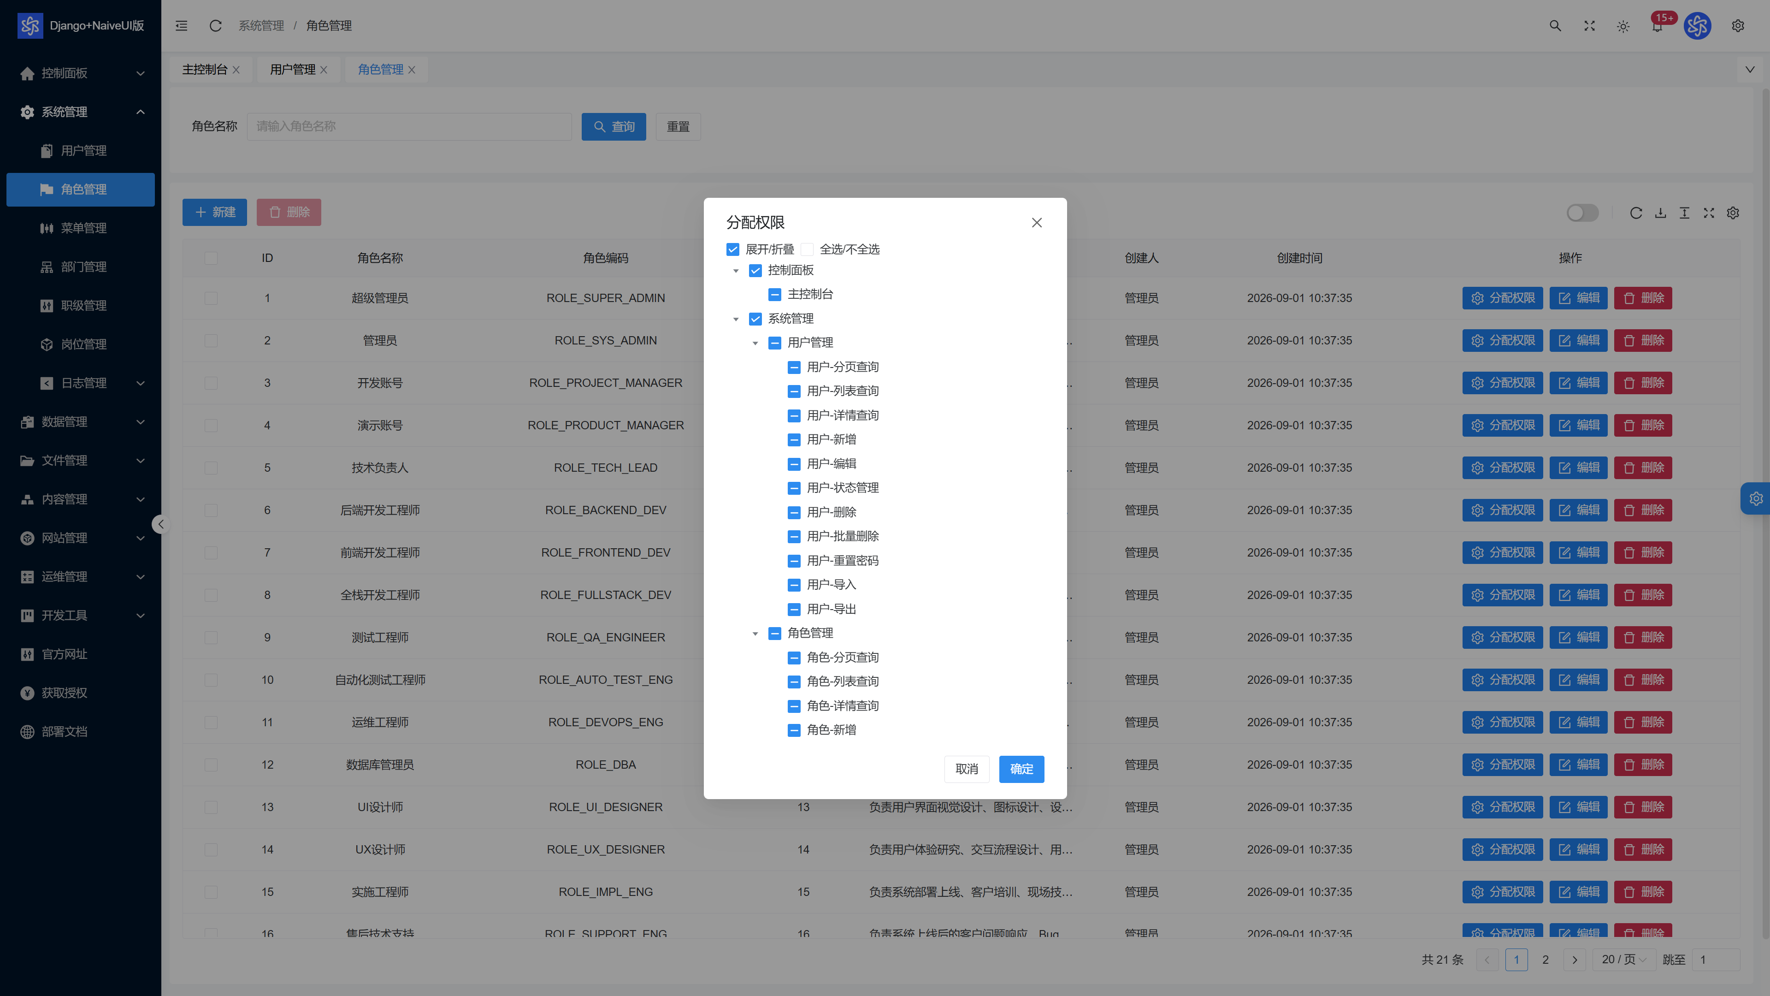Go to page 2 of the table

pyautogui.click(x=1546, y=959)
